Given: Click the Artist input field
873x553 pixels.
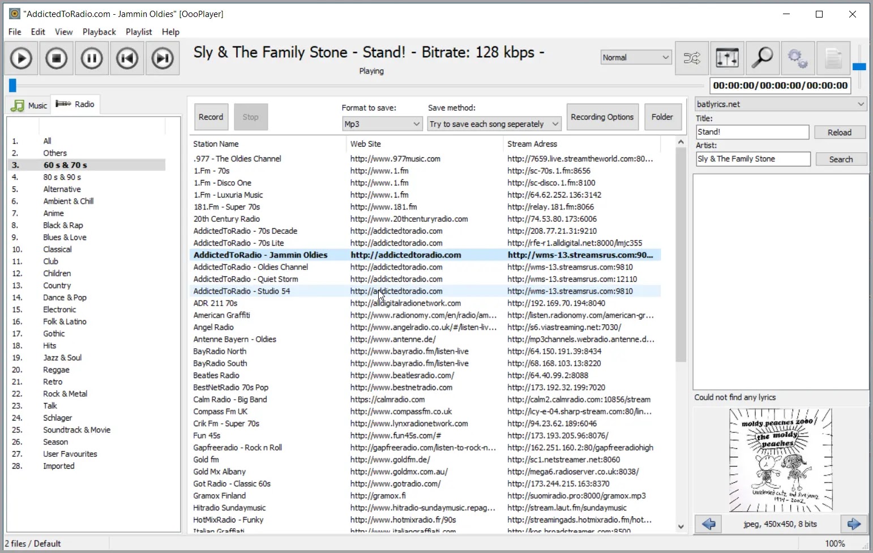Looking at the screenshot, I should [x=753, y=159].
